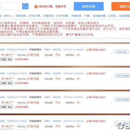This screenshot has width=130, height=130.
Task: Select the task ID ending 195063
Action: 17,121
